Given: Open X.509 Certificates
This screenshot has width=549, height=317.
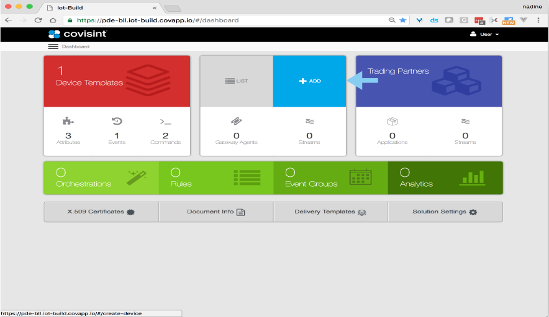Looking at the screenshot, I should tap(101, 212).
